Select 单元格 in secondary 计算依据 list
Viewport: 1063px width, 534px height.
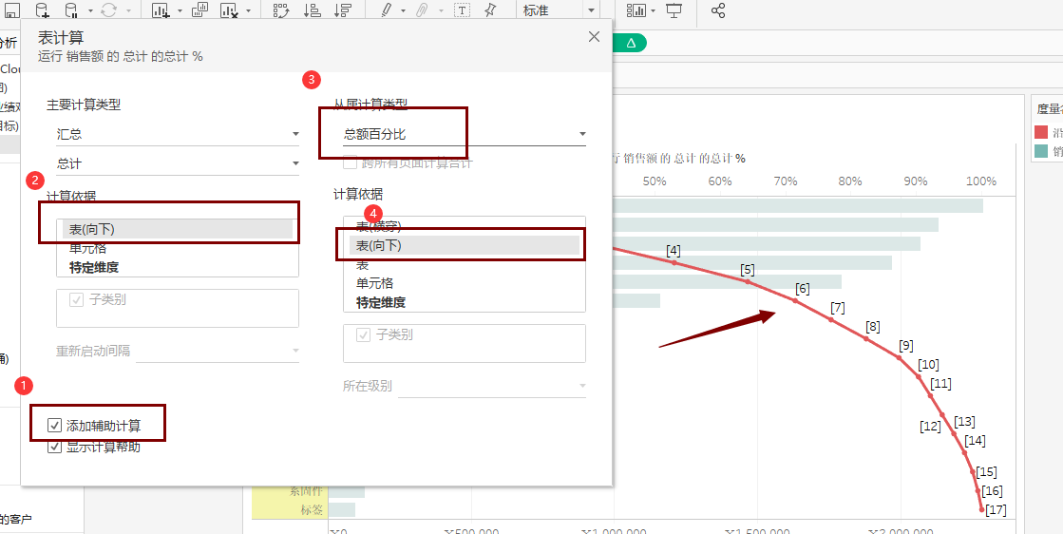pos(465,283)
